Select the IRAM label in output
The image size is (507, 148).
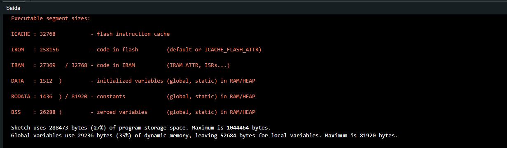coord(17,65)
